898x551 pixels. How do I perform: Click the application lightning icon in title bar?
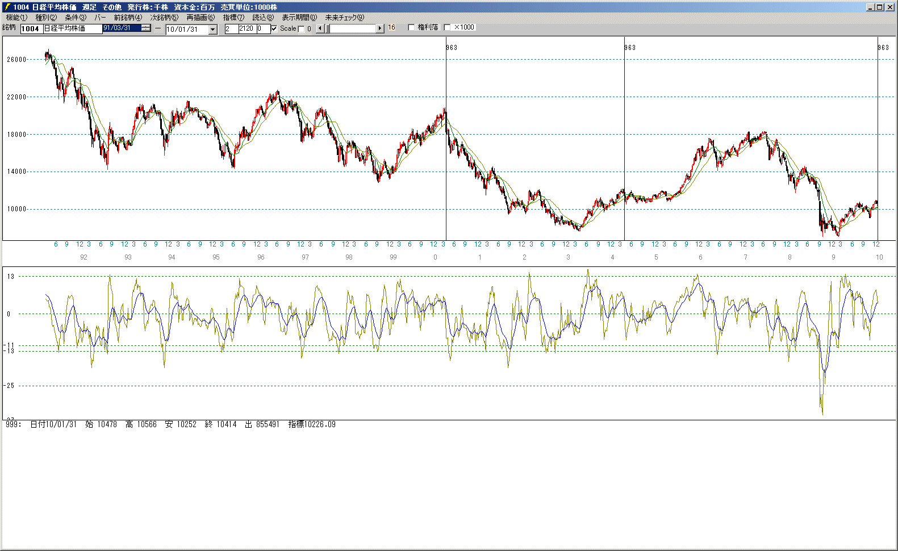[x=7, y=7]
